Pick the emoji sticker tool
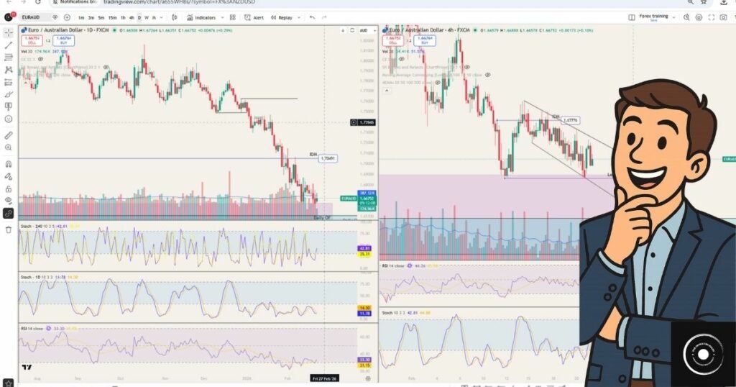This screenshot has height=387, width=736. coord(9,119)
